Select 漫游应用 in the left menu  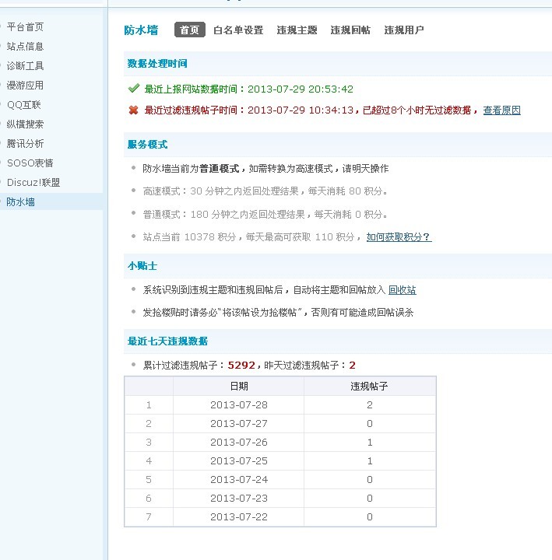point(25,86)
